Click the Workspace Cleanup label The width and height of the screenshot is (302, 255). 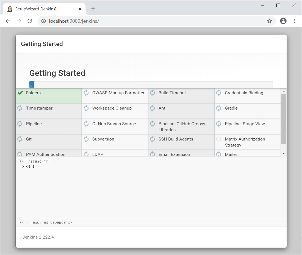coord(112,108)
